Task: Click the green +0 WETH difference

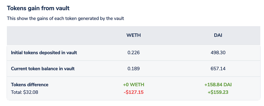Action: tap(134, 85)
